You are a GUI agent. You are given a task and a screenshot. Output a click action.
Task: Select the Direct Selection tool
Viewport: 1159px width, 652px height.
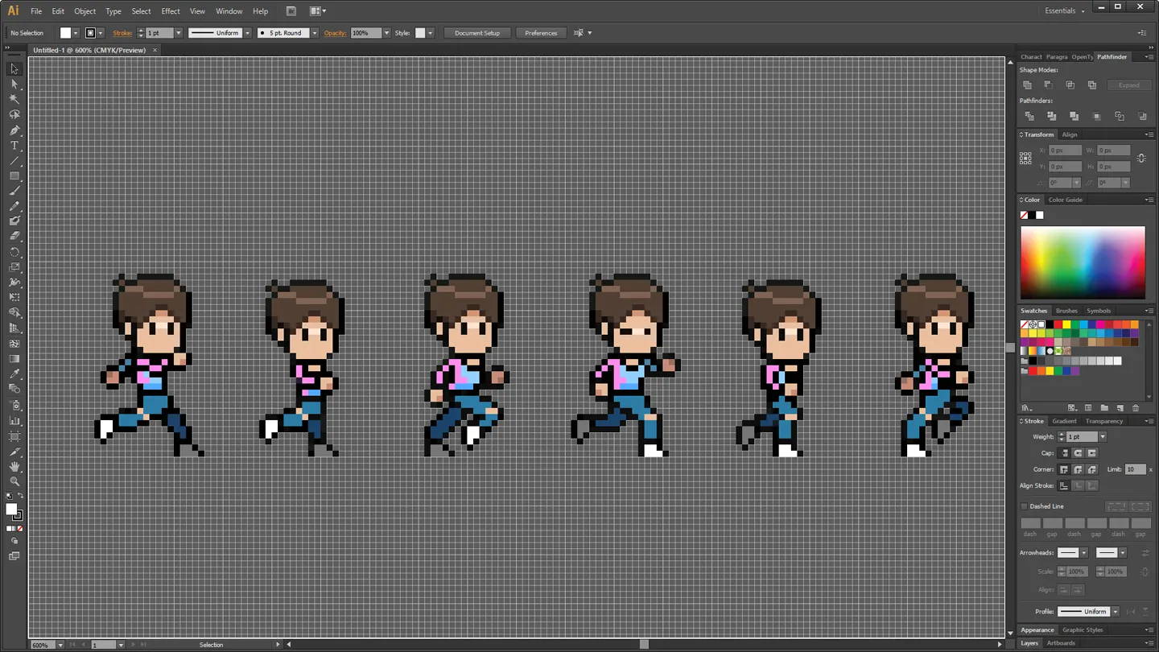point(14,84)
